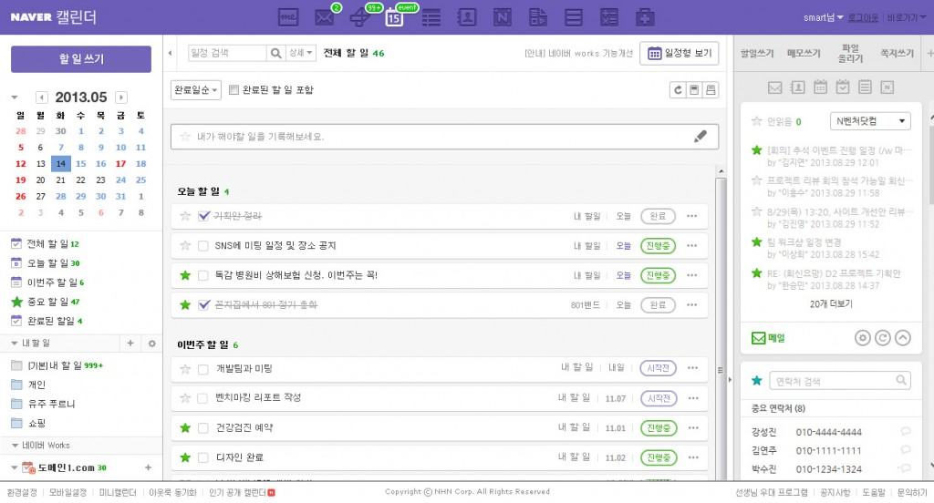This screenshot has height=503, width=934.
Task: Check the SNS에 미팅 일정 task checkbox
Action: tap(203, 246)
